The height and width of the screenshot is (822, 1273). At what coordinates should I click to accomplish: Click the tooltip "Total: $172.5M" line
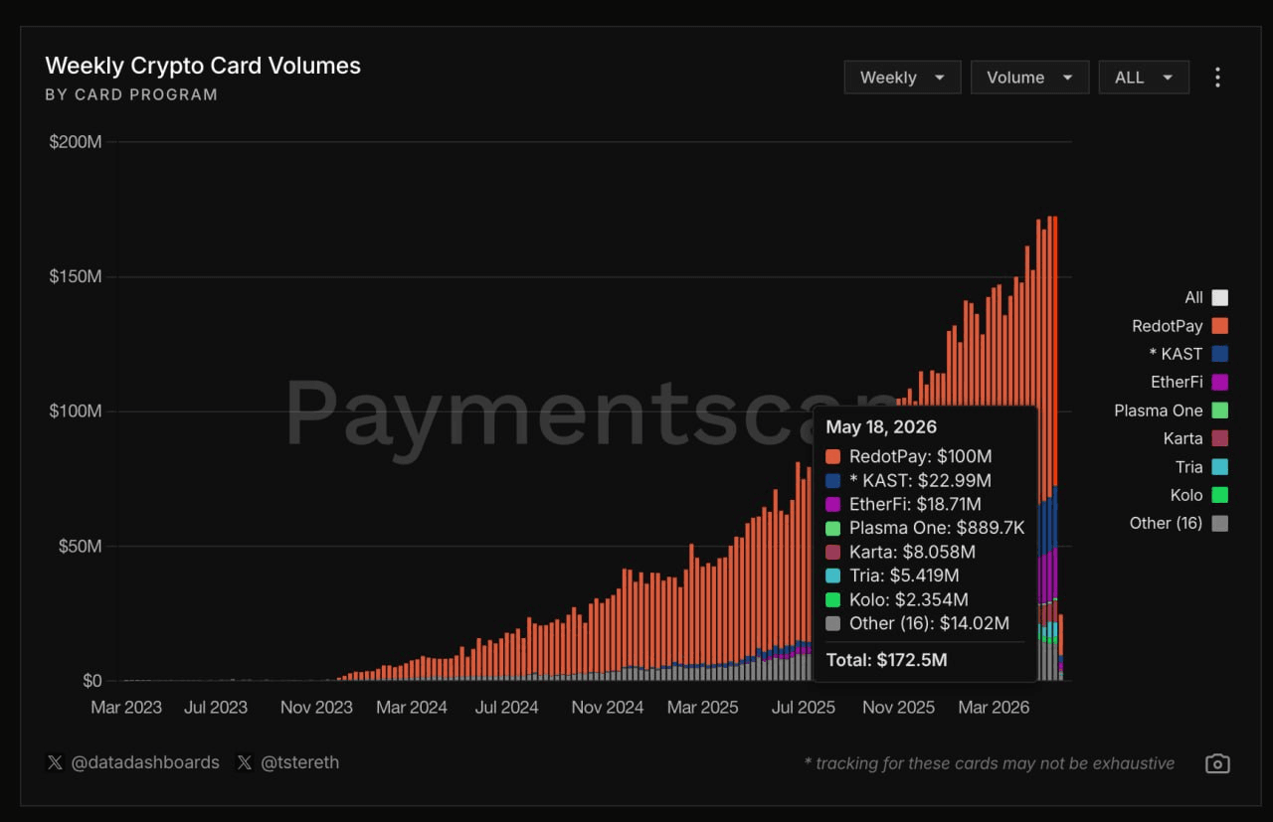[x=886, y=659]
